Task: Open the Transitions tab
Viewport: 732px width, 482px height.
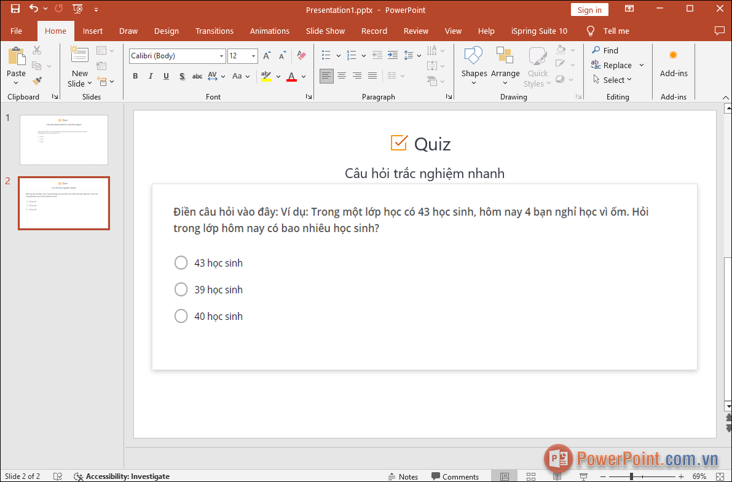Action: (214, 31)
